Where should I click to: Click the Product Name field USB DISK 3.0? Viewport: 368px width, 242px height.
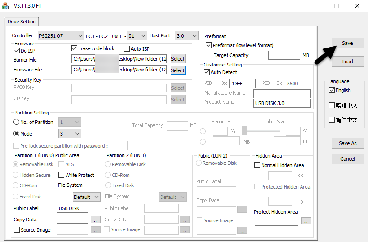click(x=282, y=103)
